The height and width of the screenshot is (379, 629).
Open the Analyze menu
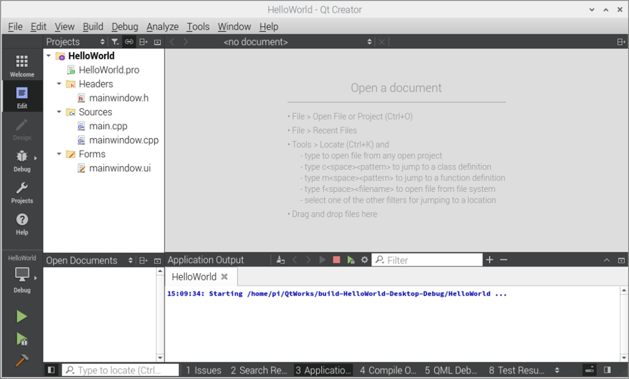pyautogui.click(x=162, y=27)
